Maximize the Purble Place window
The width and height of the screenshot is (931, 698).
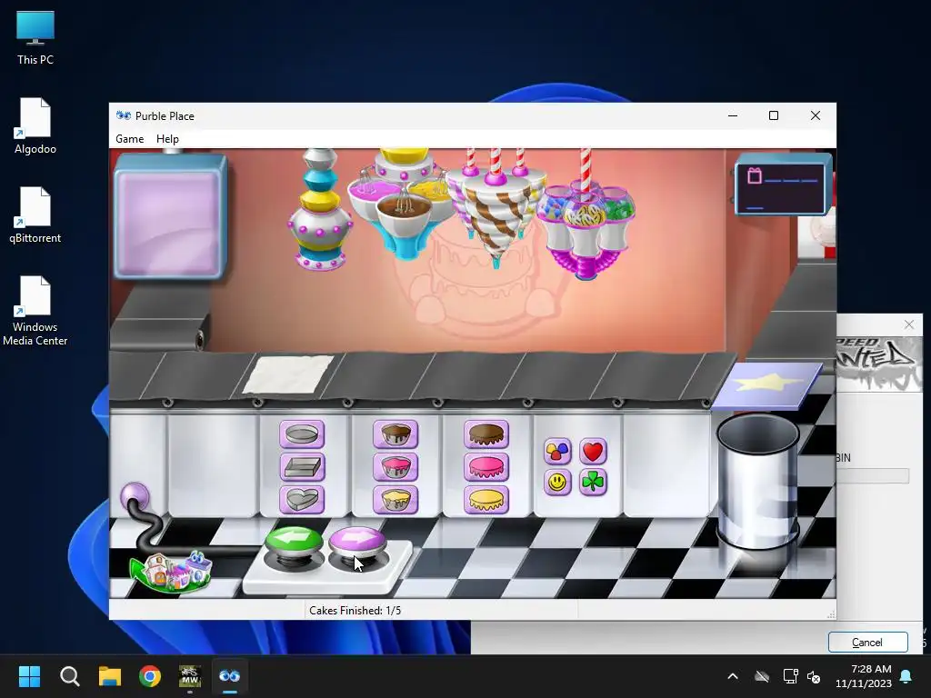[x=774, y=115]
